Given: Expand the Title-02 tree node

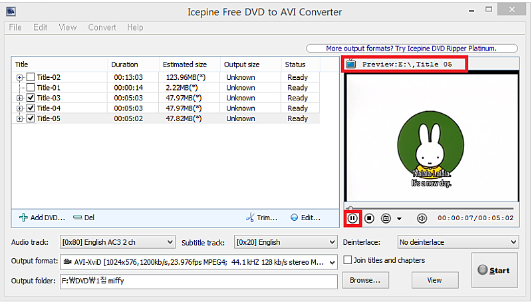Looking at the screenshot, I should click(20, 77).
